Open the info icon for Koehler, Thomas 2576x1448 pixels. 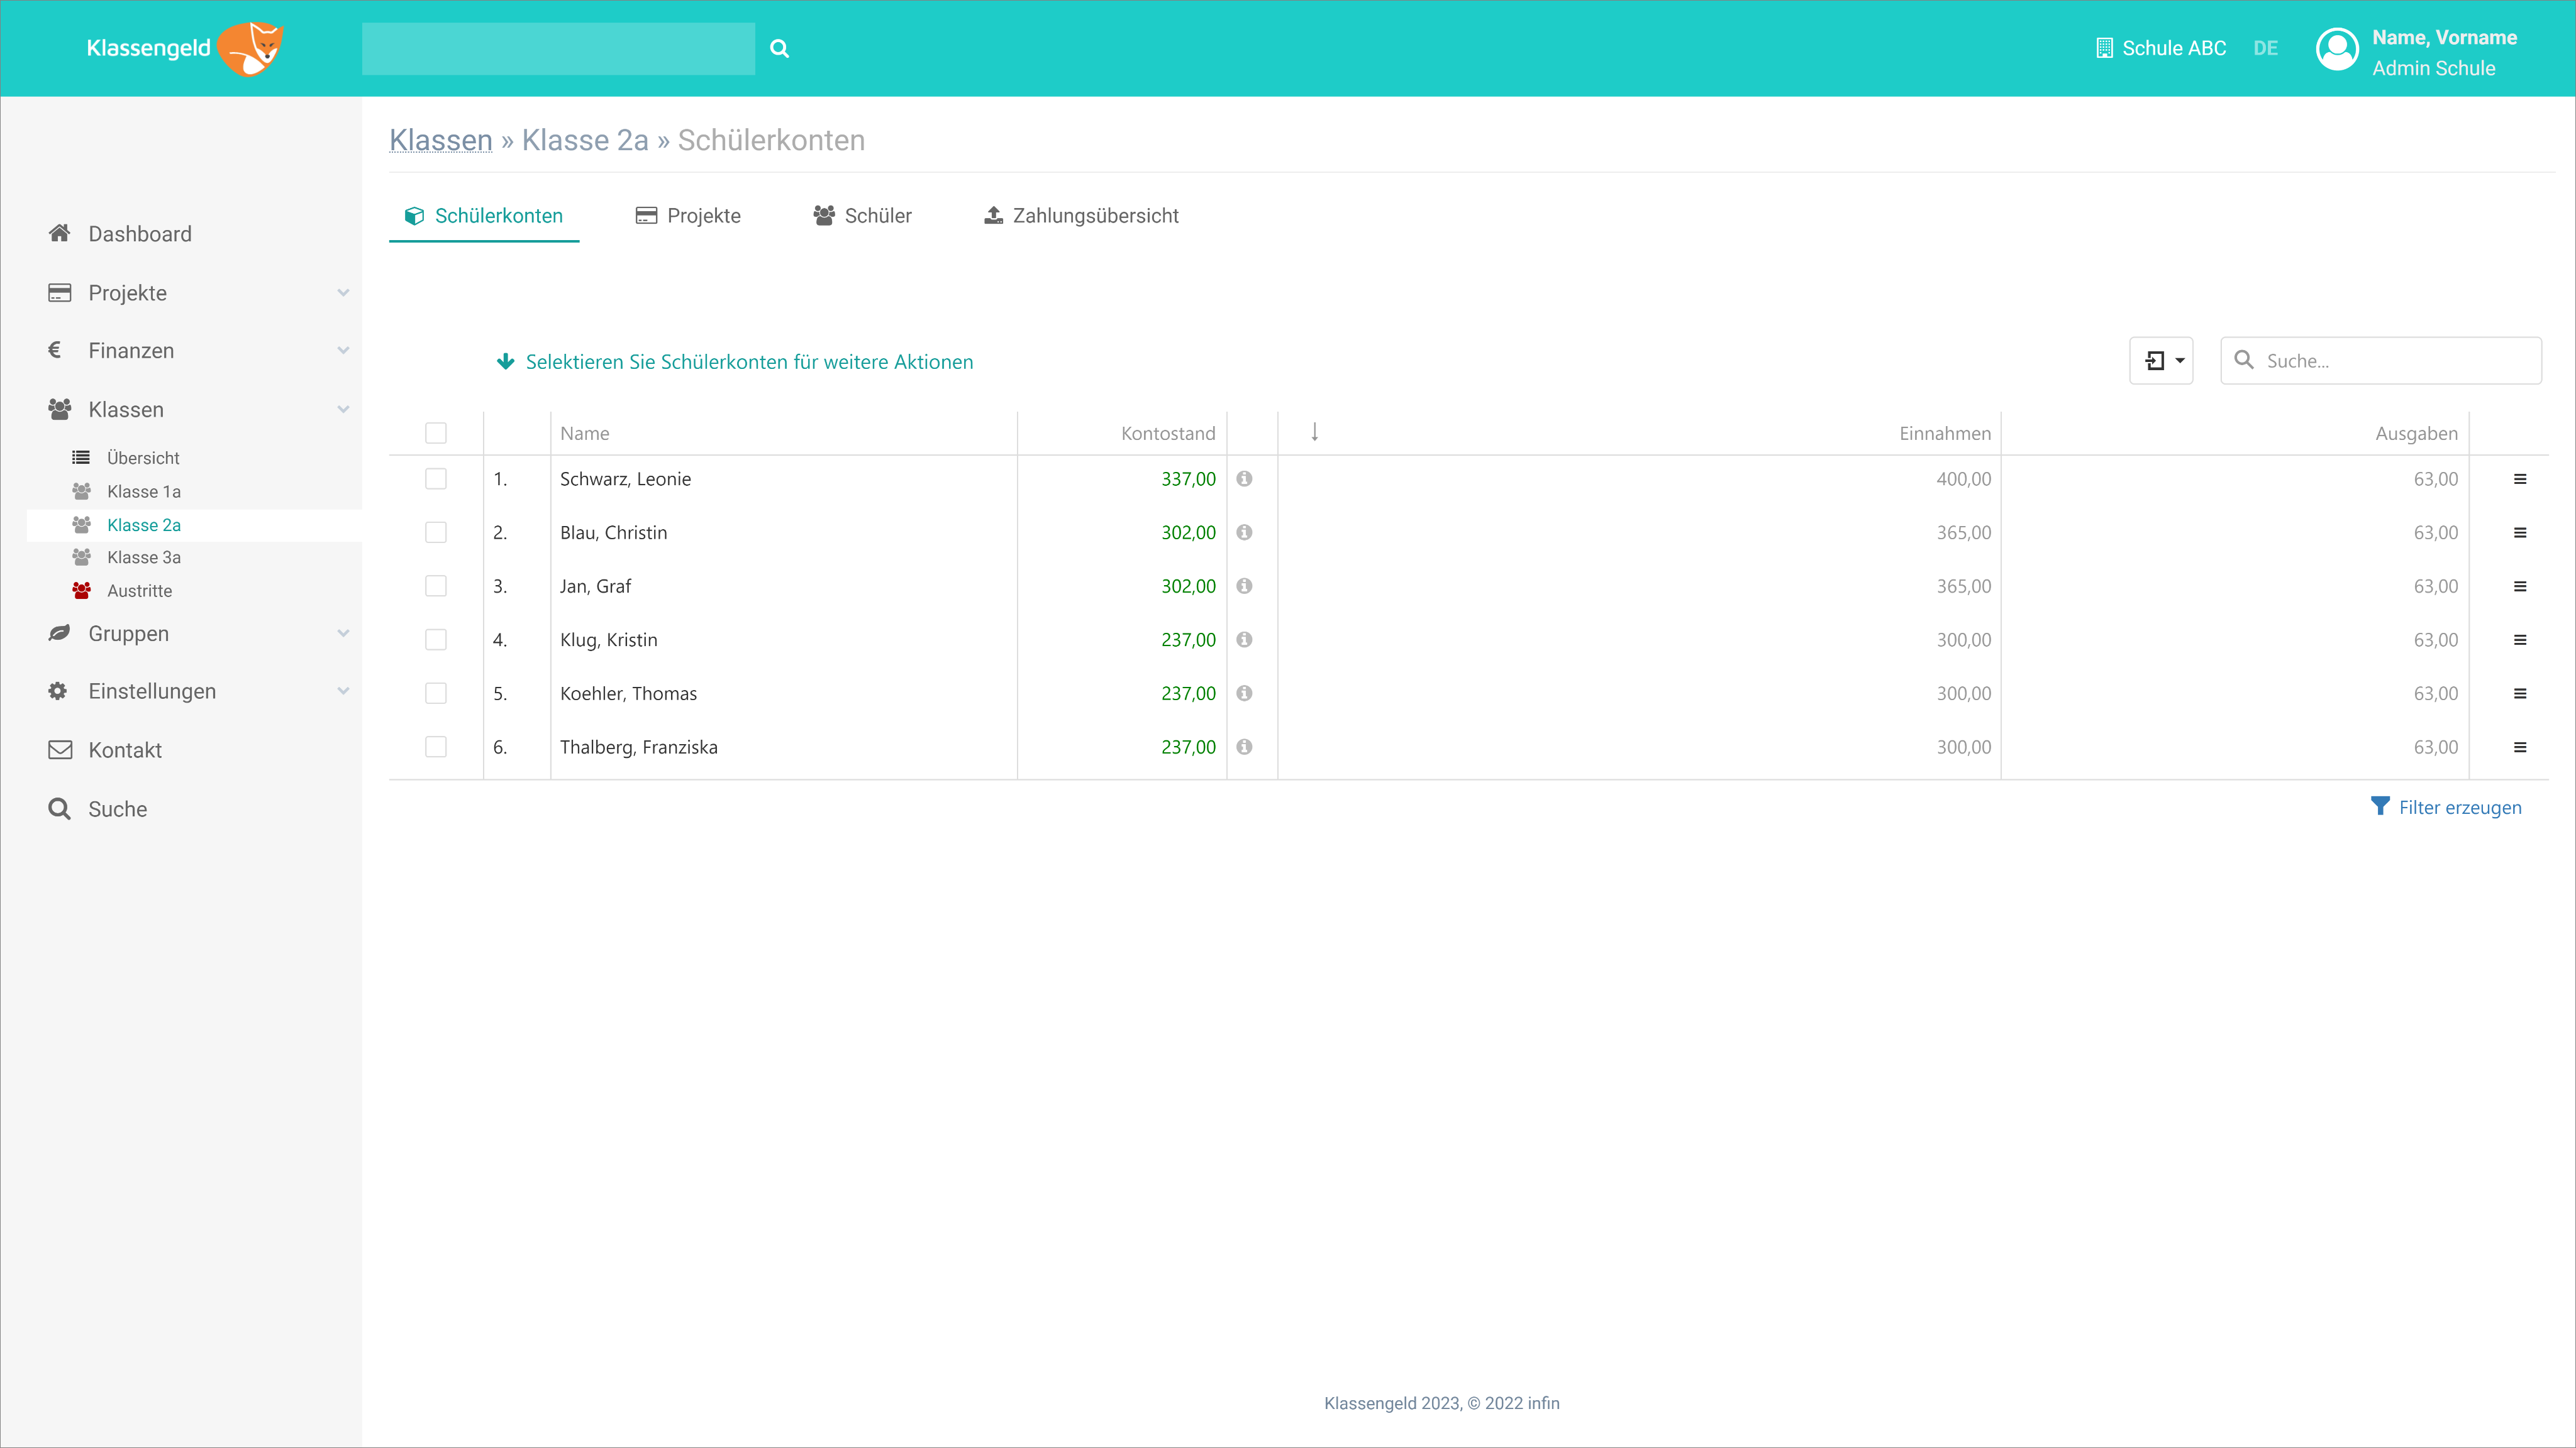pyautogui.click(x=1244, y=694)
